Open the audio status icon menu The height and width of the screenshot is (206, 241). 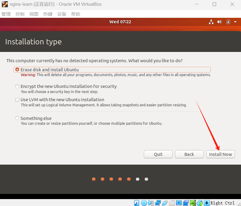(151, 203)
